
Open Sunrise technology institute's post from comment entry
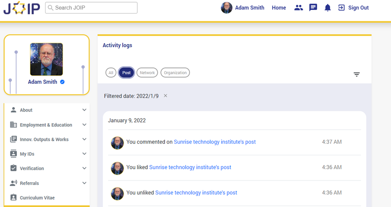click(x=215, y=142)
